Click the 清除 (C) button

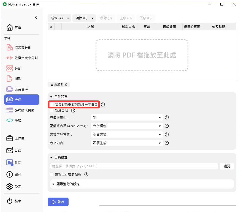[82, 18]
